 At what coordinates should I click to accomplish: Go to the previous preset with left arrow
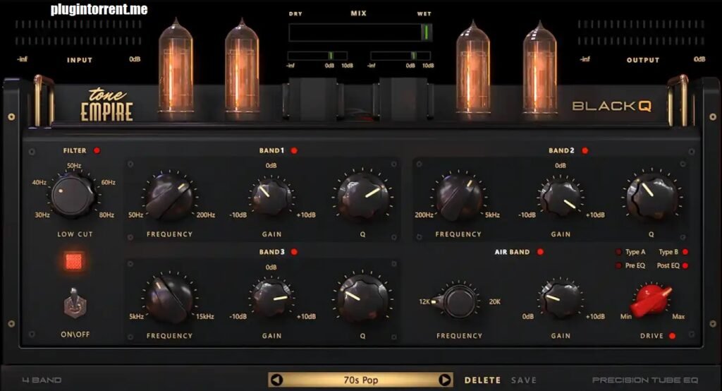coord(276,380)
